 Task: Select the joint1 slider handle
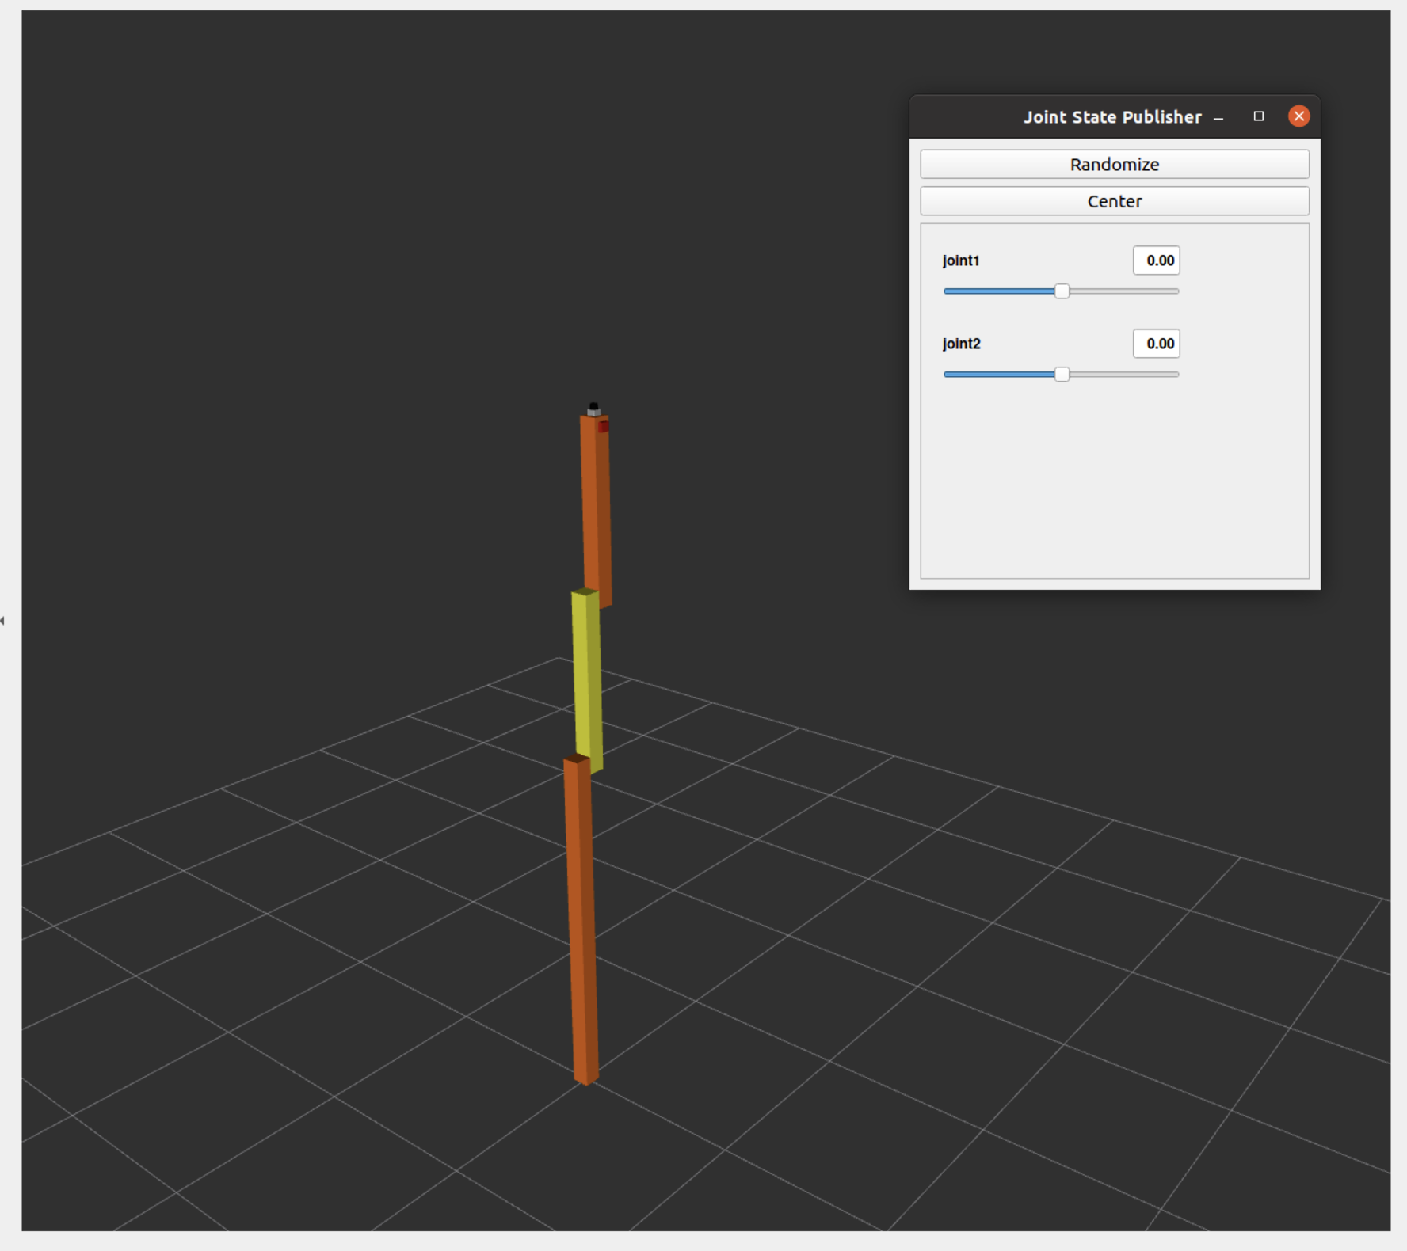[1062, 291]
